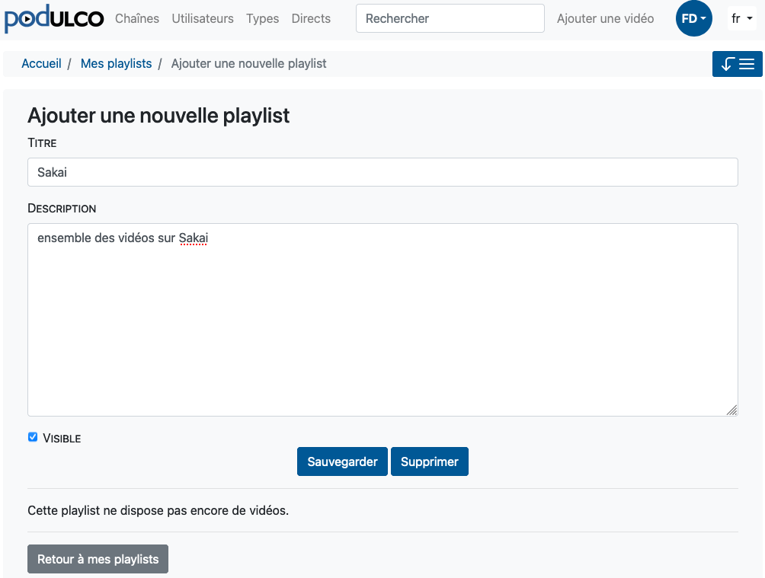Click the Ajouter une nouvelle playlist heading

[158, 116]
